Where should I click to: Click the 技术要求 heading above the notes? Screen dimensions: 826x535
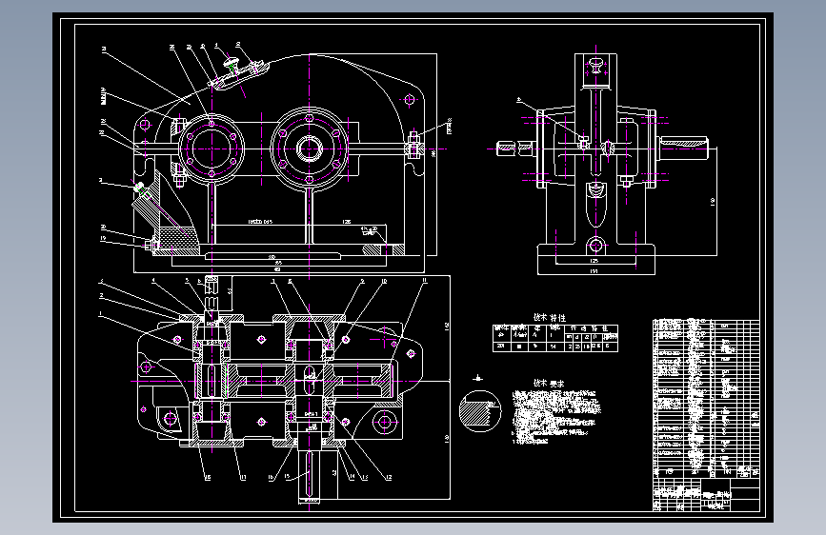549,384
